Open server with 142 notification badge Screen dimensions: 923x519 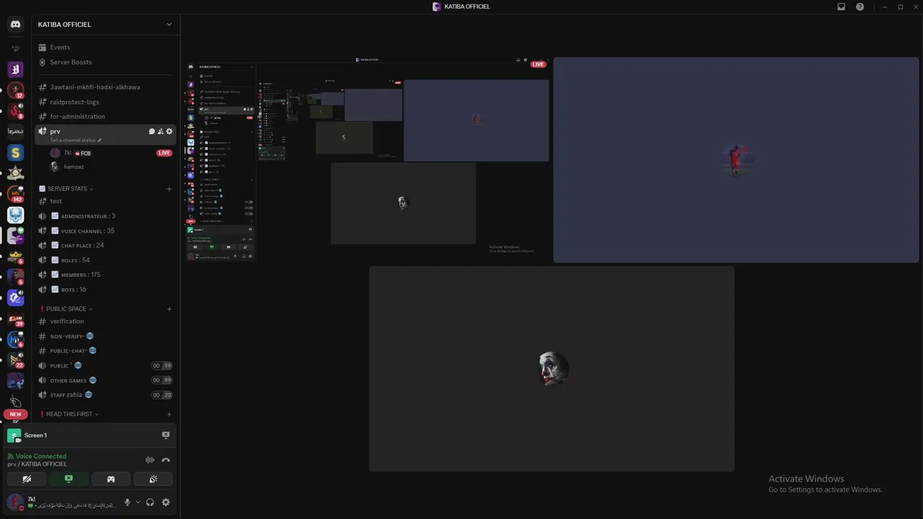coord(15,194)
